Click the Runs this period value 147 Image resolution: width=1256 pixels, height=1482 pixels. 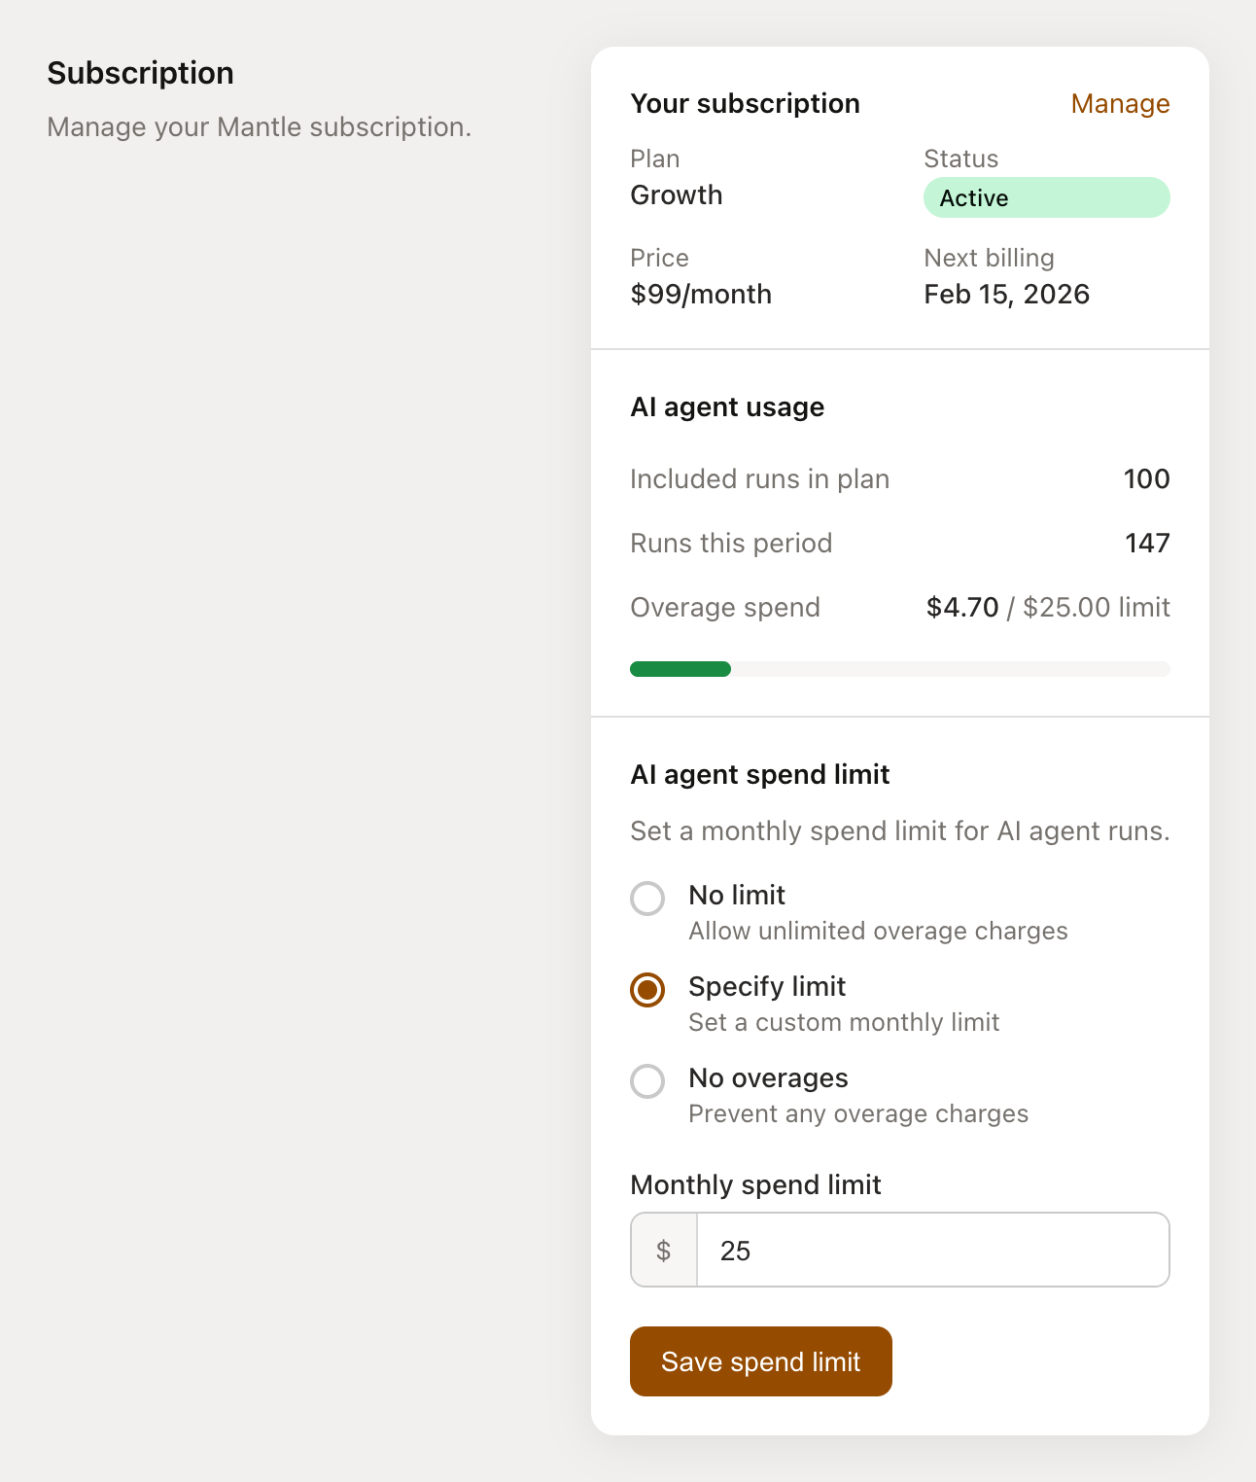click(1148, 543)
